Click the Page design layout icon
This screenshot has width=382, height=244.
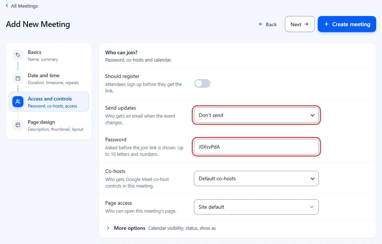18,125
